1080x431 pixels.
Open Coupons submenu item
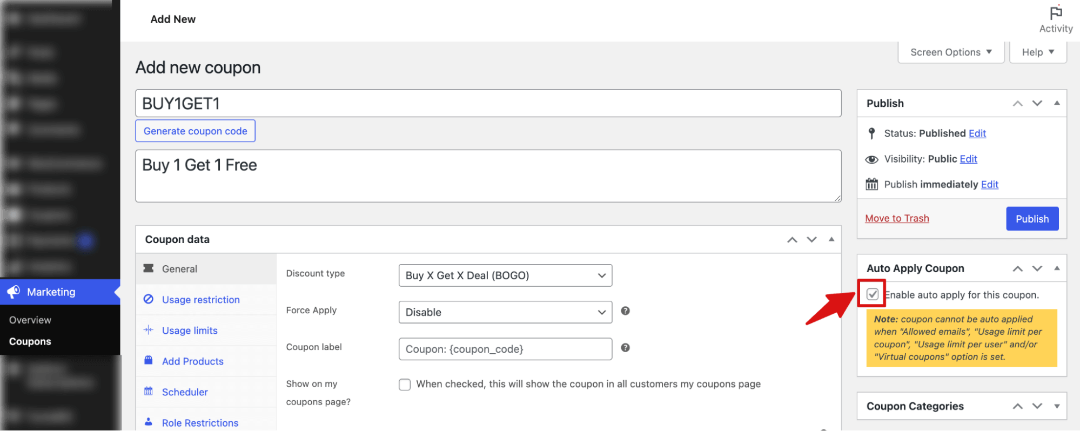coord(30,341)
